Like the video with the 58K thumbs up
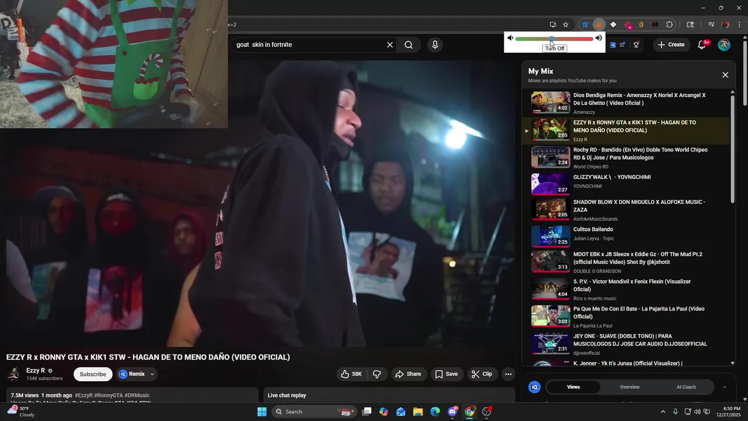Image resolution: width=748 pixels, height=421 pixels. (352, 374)
